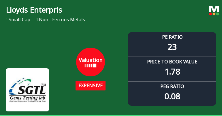Image resolution: width=222 pixels, height=116 pixels.
Task: Select the price to book value 1.78
Action: [172, 71]
